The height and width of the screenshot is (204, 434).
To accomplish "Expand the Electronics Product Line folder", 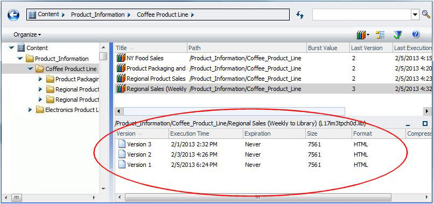I will coord(30,110).
